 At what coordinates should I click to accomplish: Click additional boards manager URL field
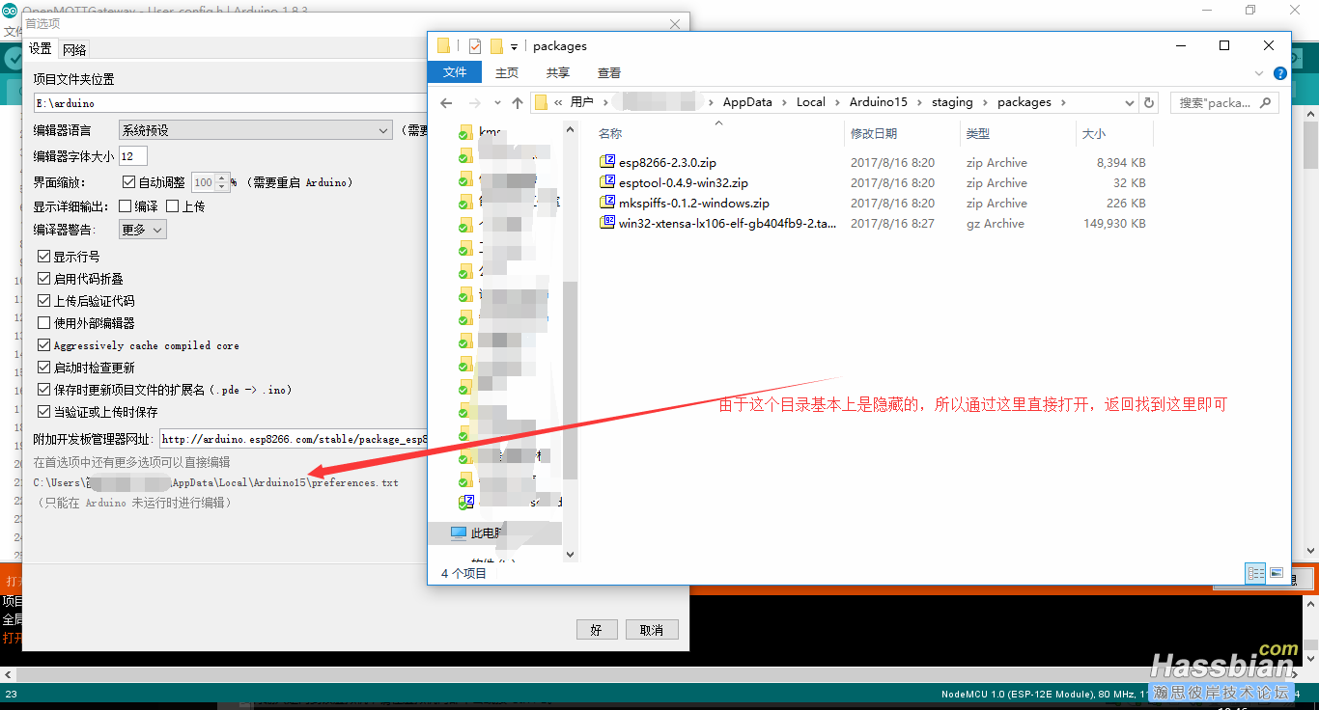click(295, 439)
